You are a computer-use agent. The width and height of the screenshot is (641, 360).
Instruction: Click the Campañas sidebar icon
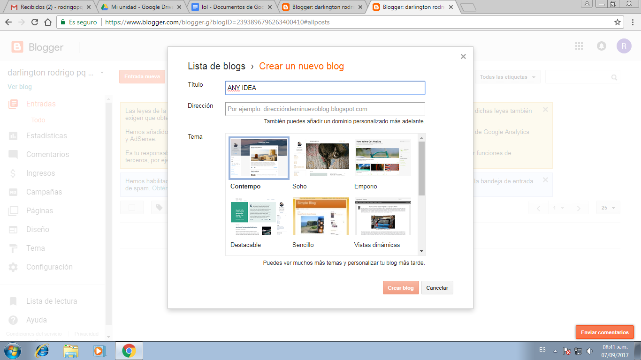[x=13, y=192]
